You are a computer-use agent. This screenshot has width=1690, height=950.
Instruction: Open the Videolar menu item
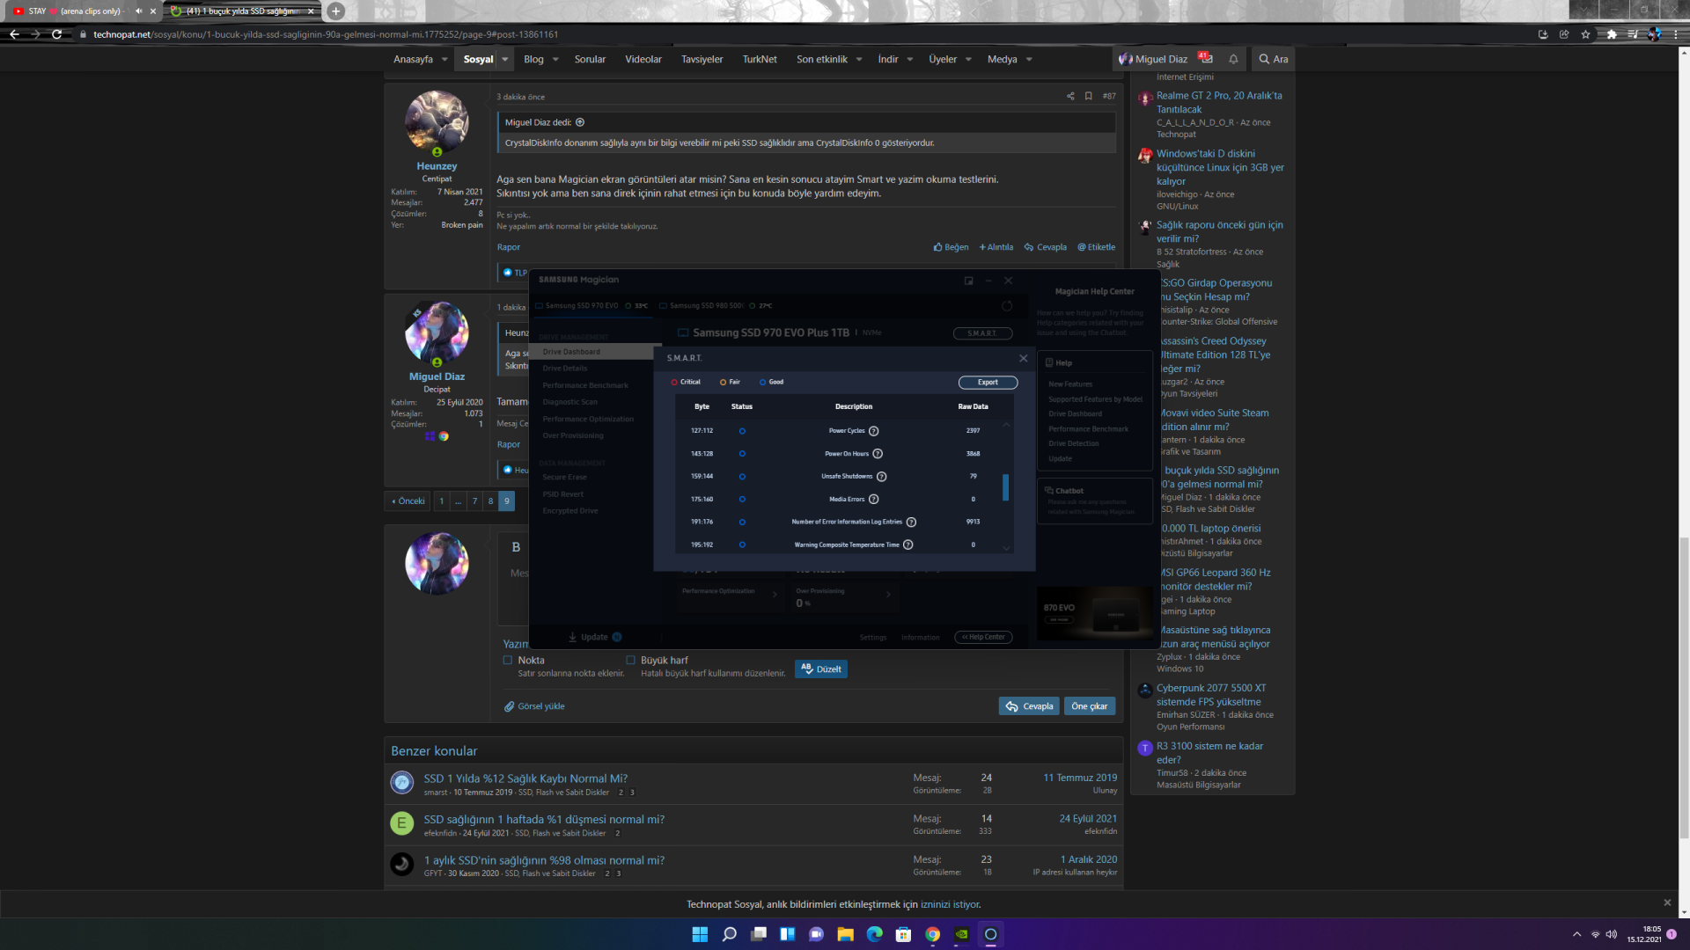pyautogui.click(x=643, y=60)
